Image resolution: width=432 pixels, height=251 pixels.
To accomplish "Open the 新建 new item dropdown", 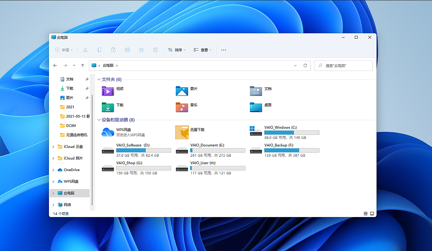I will coord(64,50).
